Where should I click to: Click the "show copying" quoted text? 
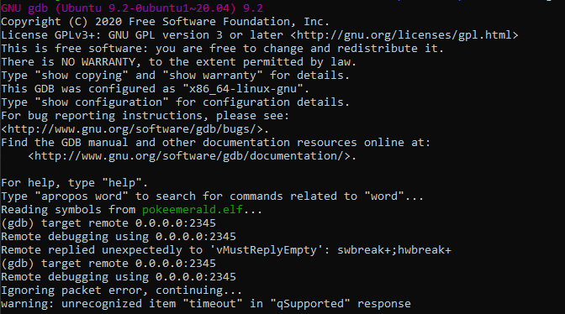click(82, 76)
